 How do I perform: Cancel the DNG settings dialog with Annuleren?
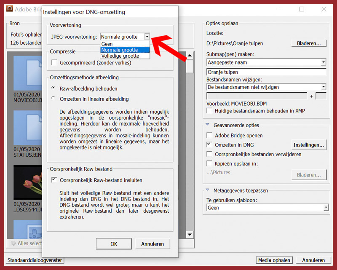coord(152,244)
